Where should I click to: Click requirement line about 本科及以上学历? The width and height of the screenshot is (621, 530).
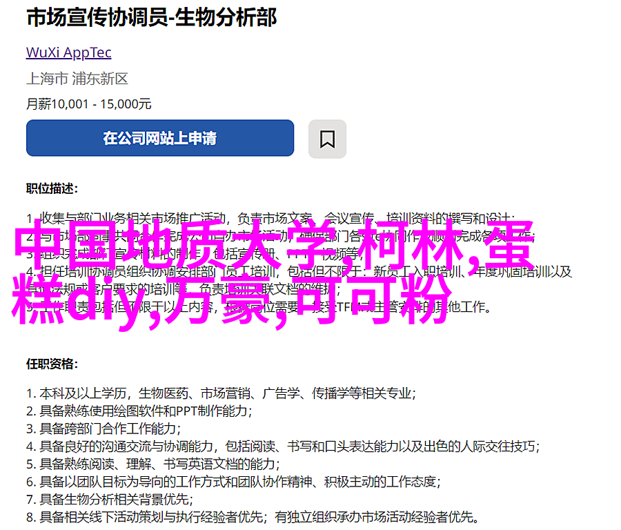(221, 393)
